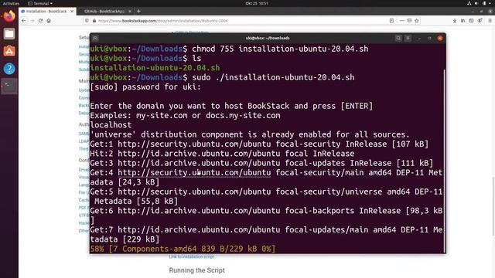Switch to the GitHub BookStackApp tab

click(104, 11)
